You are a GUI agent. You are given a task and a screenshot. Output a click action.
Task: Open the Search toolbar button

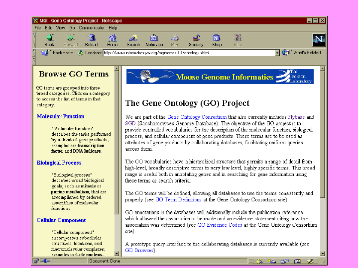133,40
